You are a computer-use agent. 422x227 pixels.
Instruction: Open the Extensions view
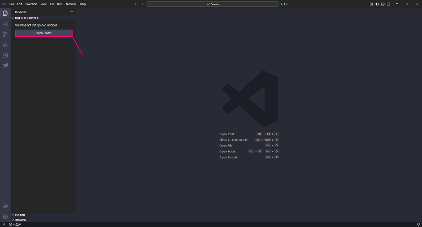point(5,55)
